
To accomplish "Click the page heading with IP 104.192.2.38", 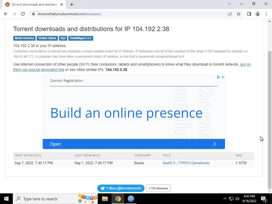I will 91,29.
